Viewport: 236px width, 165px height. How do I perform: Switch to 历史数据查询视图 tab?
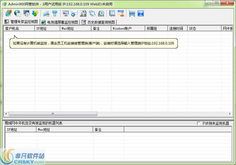[x=98, y=22]
